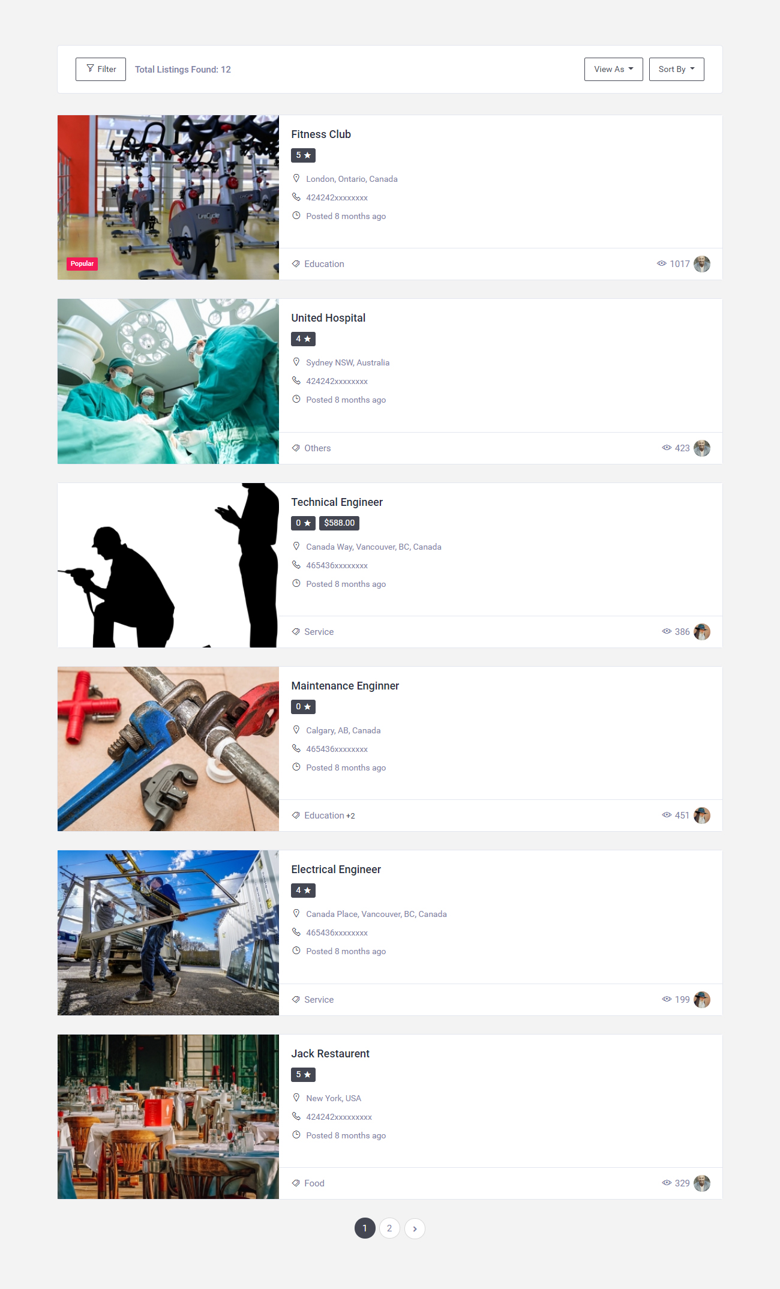Expand the +2 extra categories on Maintenance Enginner

pos(350,816)
